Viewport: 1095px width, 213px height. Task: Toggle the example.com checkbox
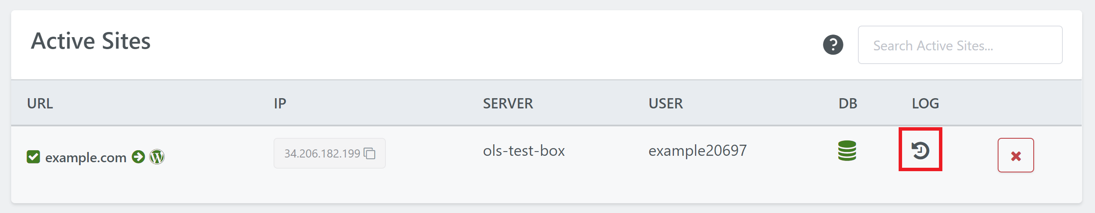pos(33,157)
